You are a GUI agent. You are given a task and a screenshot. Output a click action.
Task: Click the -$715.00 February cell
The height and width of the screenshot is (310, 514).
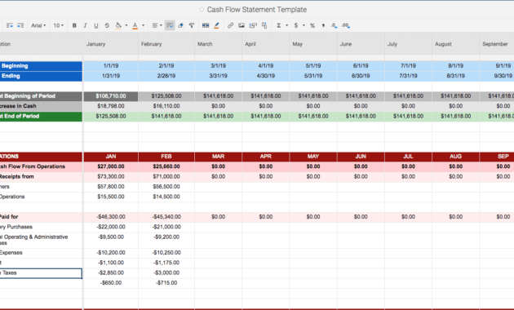click(166, 283)
